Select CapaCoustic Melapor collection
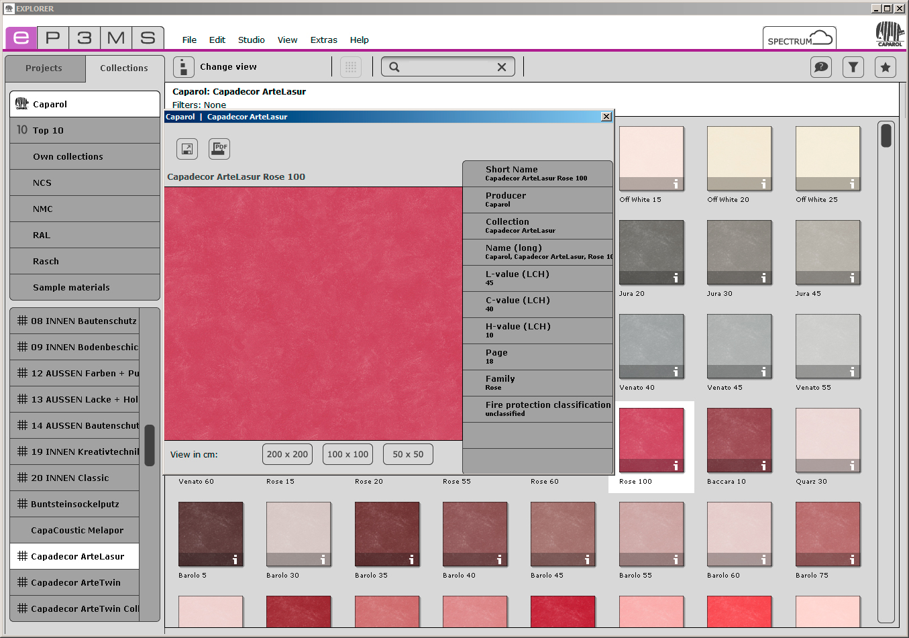This screenshot has height=638, width=909. pyautogui.click(x=74, y=530)
